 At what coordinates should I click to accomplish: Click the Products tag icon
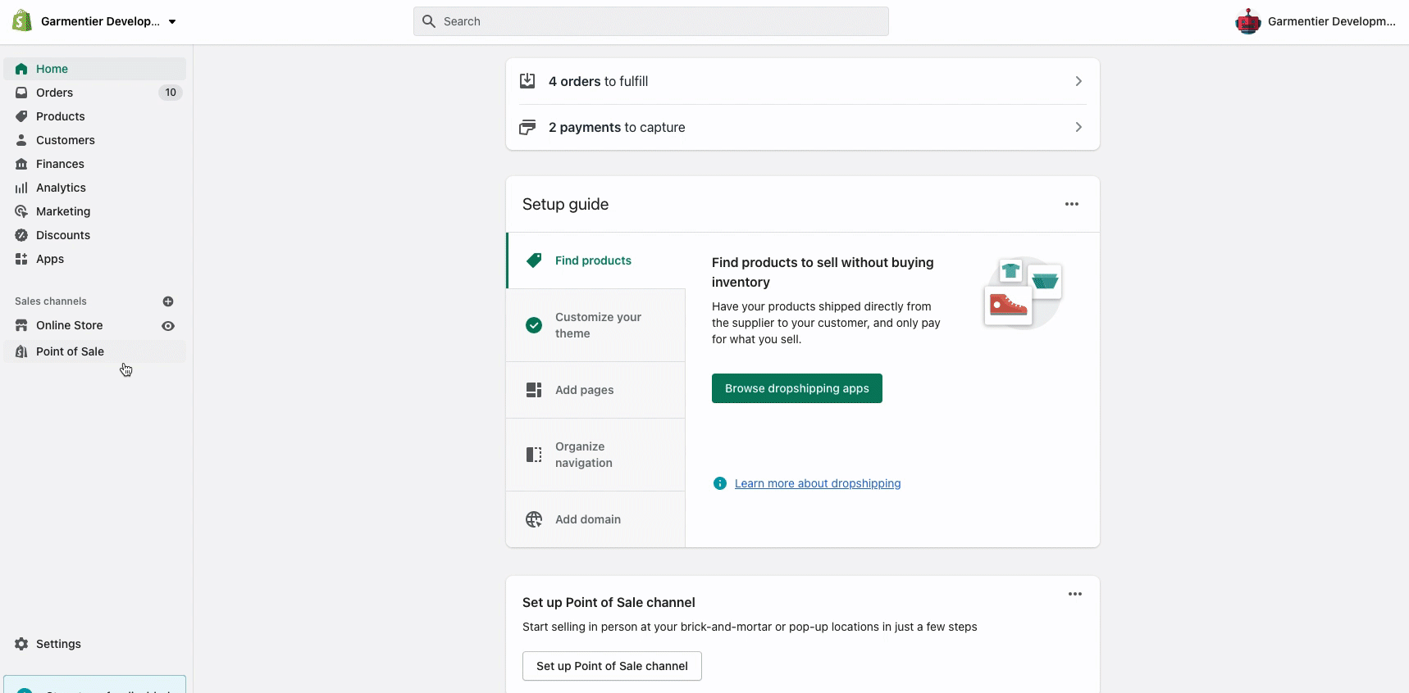pos(21,116)
